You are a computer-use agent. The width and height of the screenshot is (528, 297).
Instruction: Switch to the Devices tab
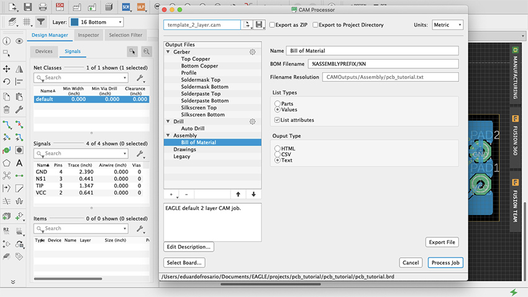43,51
